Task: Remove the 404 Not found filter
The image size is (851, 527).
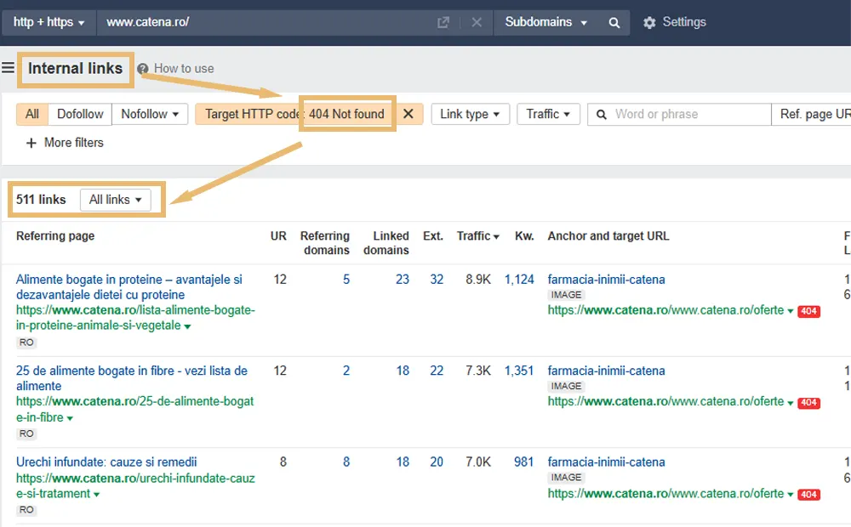Action: pyautogui.click(x=408, y=114)
